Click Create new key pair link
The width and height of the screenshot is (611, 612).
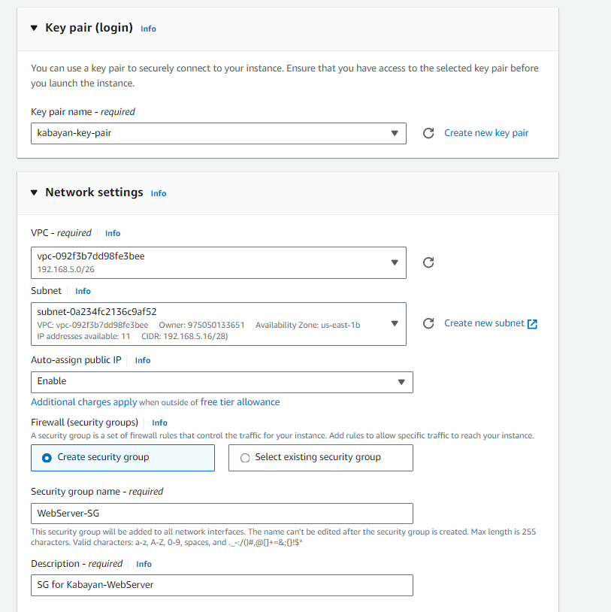(x=486, y=133)
